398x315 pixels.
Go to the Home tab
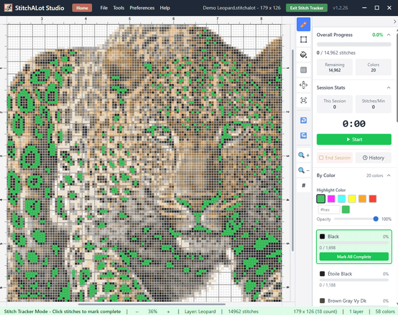(x=82, y=8)
